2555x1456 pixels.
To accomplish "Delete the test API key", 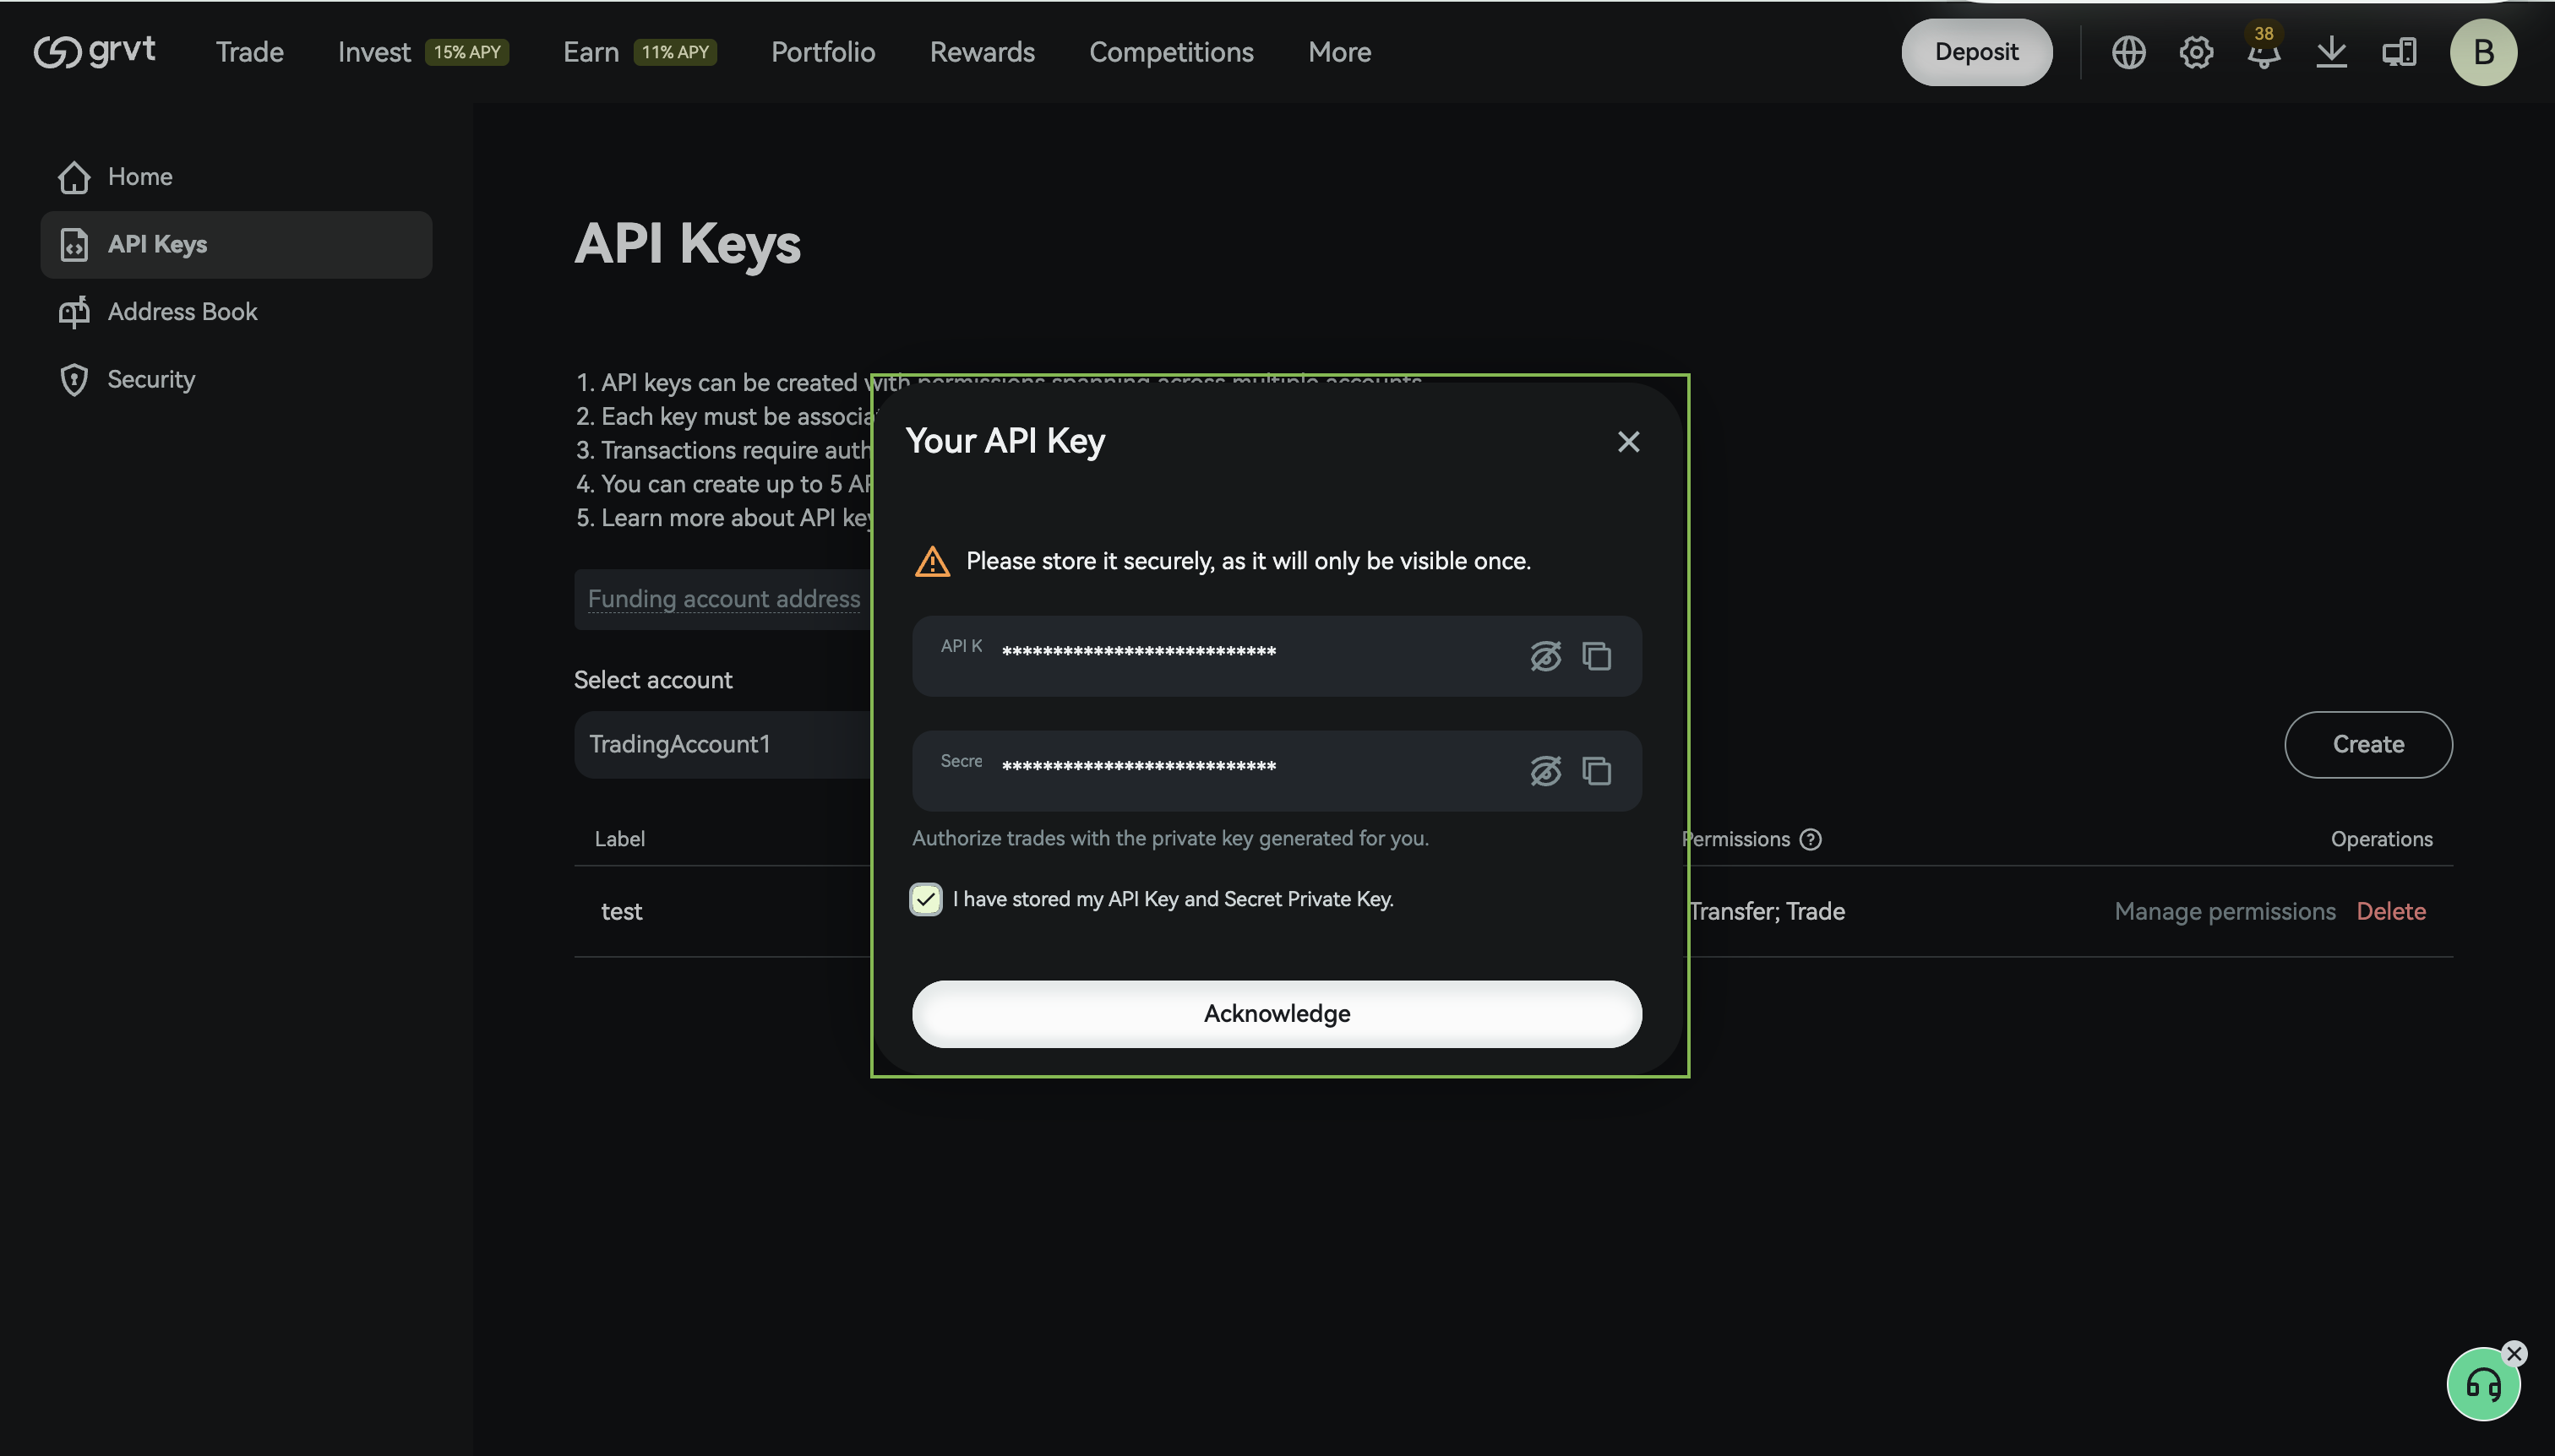I will click(x=2390, y=912).
